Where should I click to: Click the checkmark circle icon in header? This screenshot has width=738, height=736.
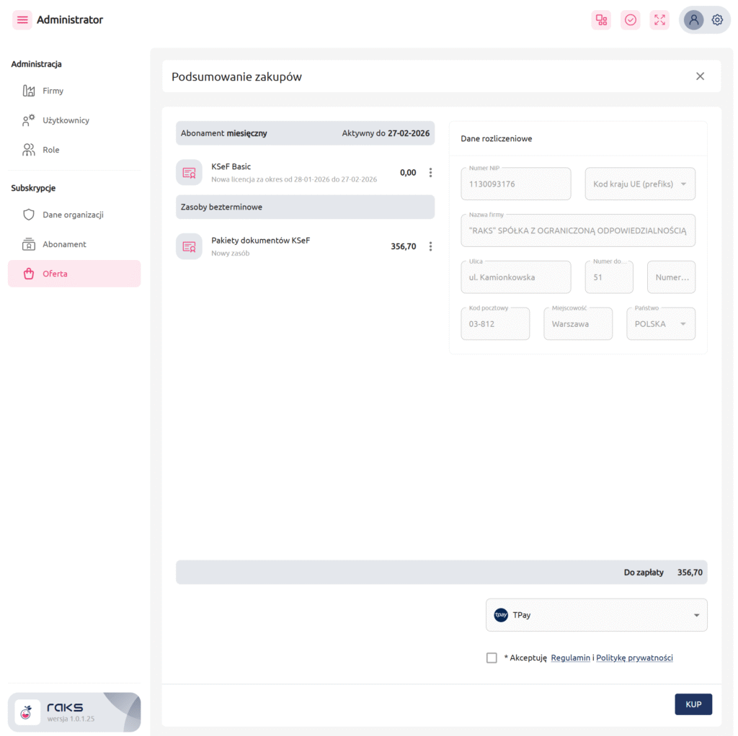631,20
